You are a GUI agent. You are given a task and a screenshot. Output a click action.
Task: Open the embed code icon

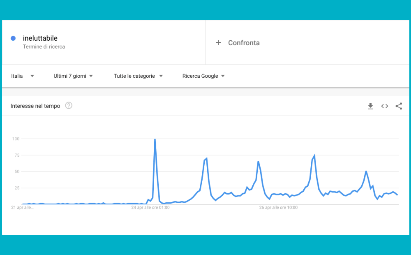coord(385,106)
